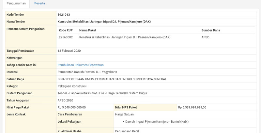This screenshot has height=133, width=261.
Task: Click the Nama Paket cell under Rencana Umum Pengadaan
Action: click(125, 37)
